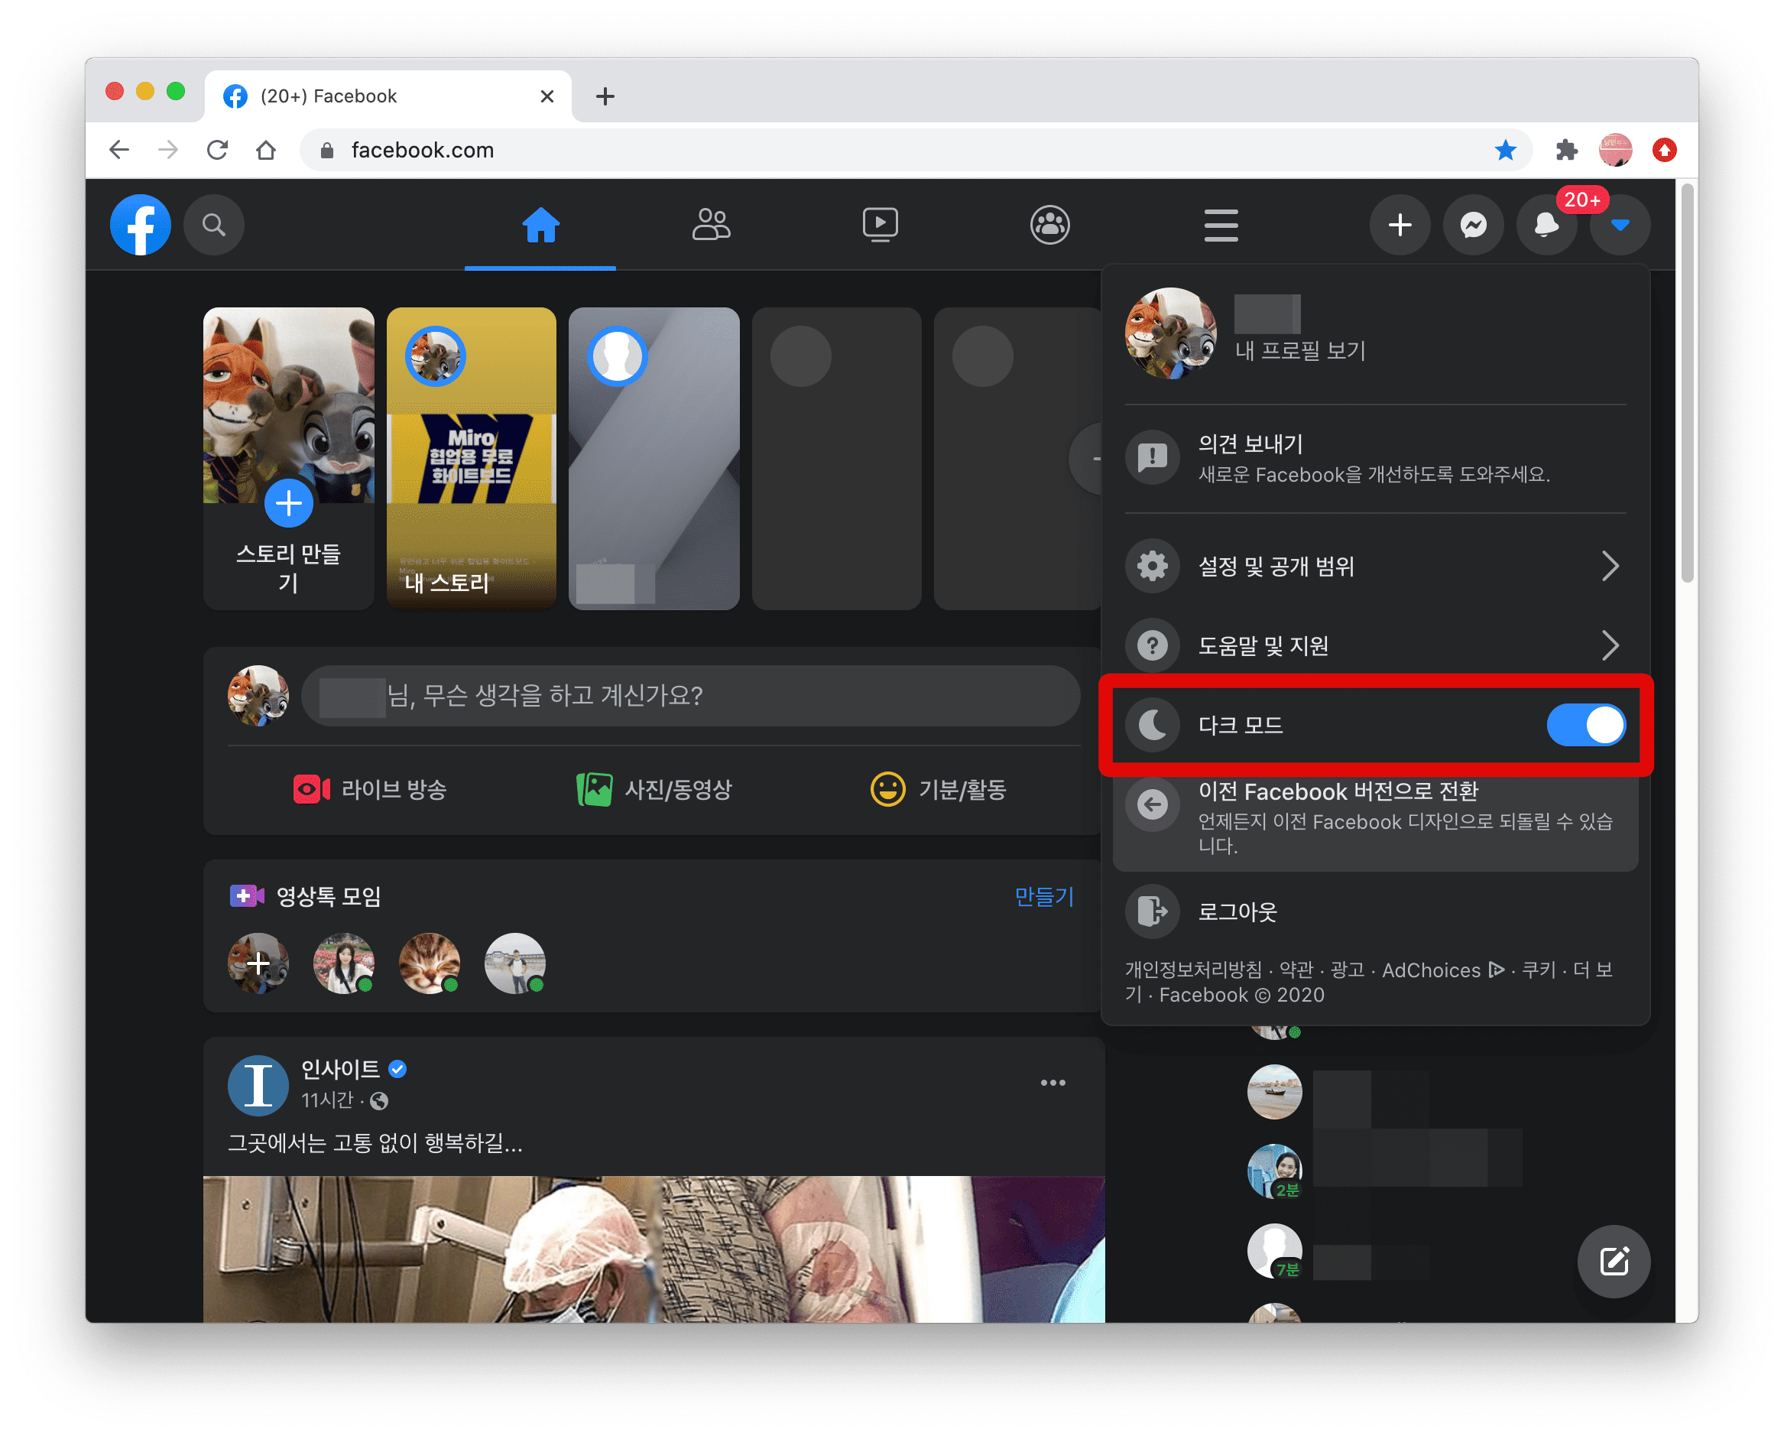This screenshot has width=1784, height=1436.
Task: Click the new message compose icon
Action: click(1614, 1262)
